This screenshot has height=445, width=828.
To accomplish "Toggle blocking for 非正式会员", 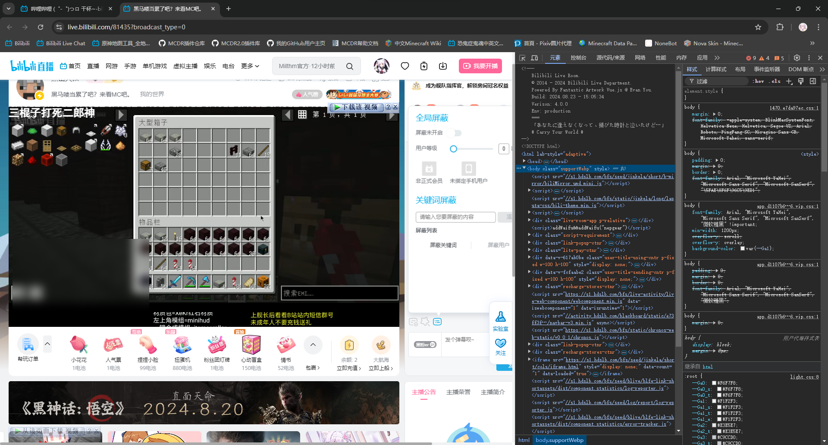I will 429,169.
